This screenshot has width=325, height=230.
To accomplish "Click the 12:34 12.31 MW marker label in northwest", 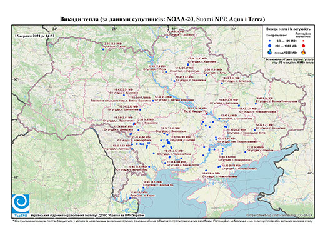I will click(112, 44).
